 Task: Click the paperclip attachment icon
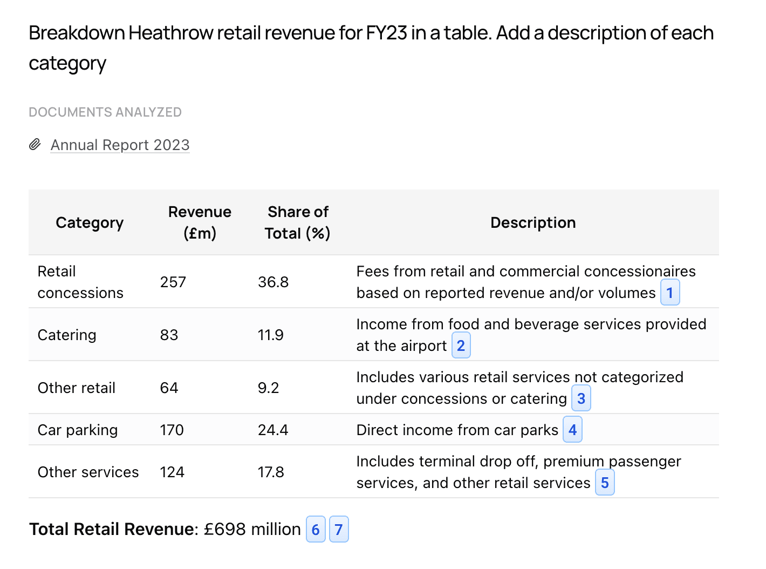(x=35, y=145)
